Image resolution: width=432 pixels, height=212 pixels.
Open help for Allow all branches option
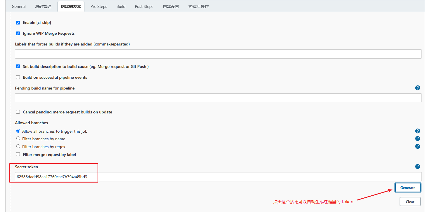point(417,131)
